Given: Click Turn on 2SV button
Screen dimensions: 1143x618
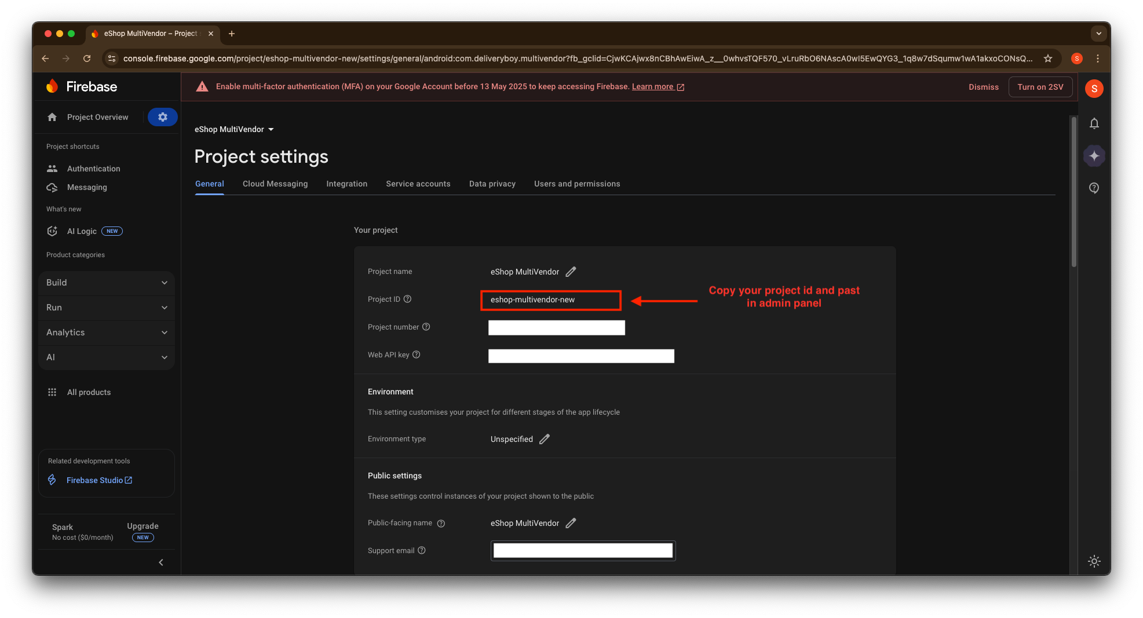Looking at the screenshot, I should coord(1040,87).
